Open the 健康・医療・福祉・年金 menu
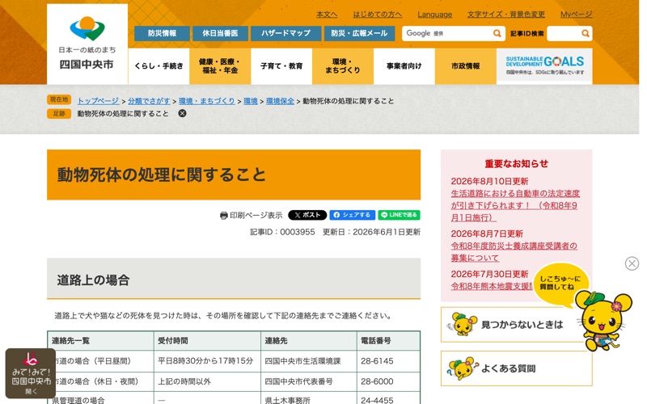Viewport: 647px width, 404px height. click(x=220, y=66)
